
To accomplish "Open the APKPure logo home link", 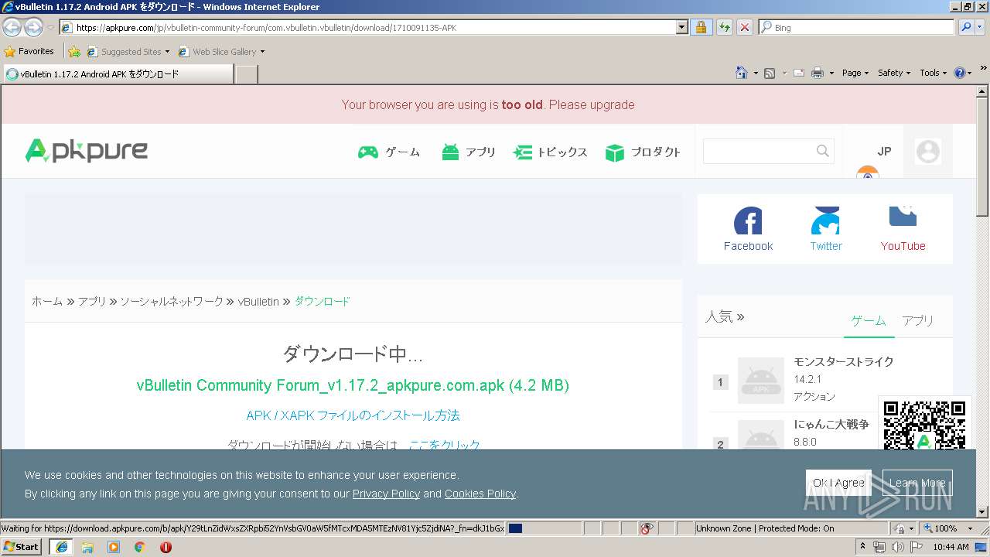I will point(87,151).
